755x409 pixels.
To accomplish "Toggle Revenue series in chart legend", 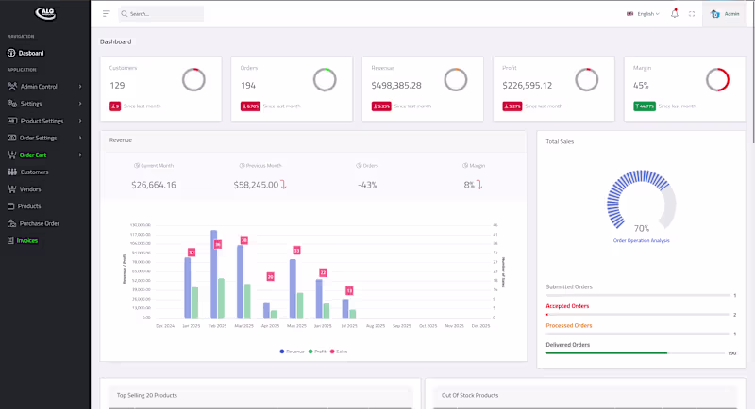I will point(293,352).
